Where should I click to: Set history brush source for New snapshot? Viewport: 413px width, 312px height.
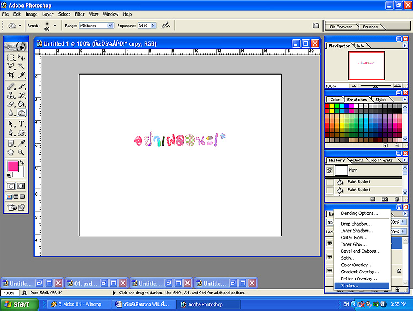330,170
